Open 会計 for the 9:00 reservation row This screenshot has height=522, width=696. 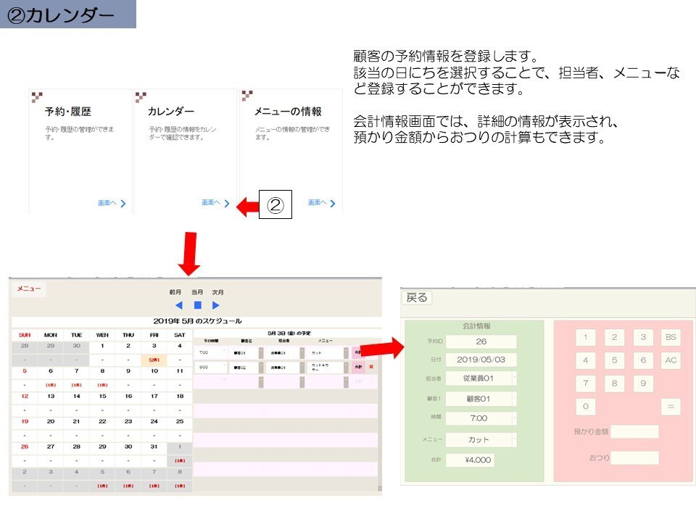click(x=357, y=367)
